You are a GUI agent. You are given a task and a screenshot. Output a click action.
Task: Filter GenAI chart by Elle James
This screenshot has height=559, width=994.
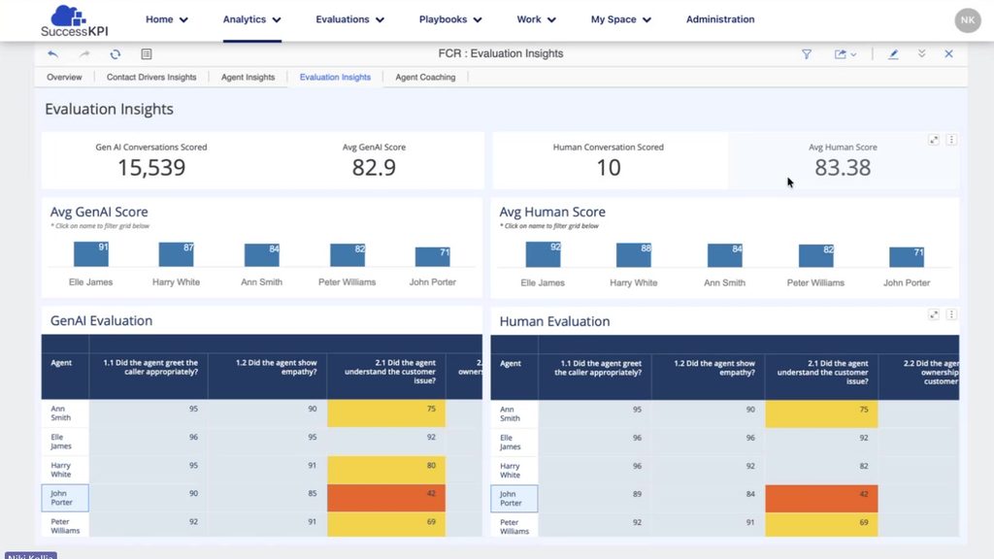coord(90,282)
